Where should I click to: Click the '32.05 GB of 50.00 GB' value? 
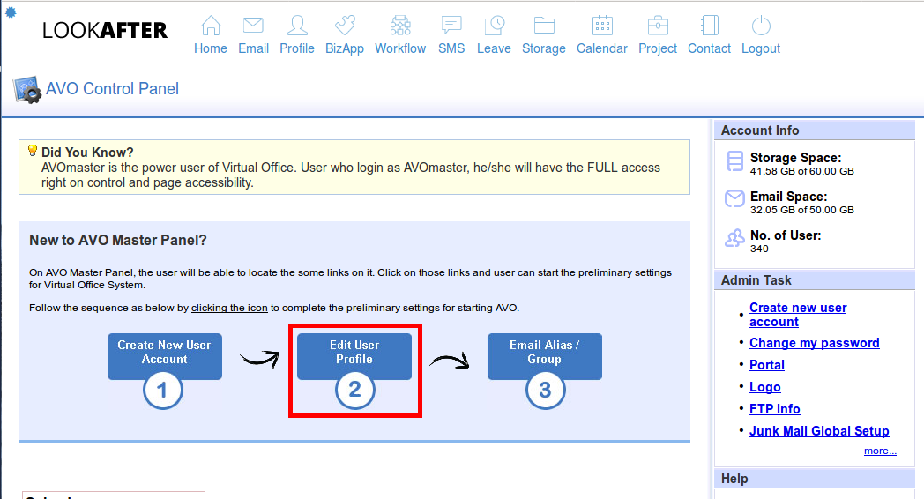802,211
